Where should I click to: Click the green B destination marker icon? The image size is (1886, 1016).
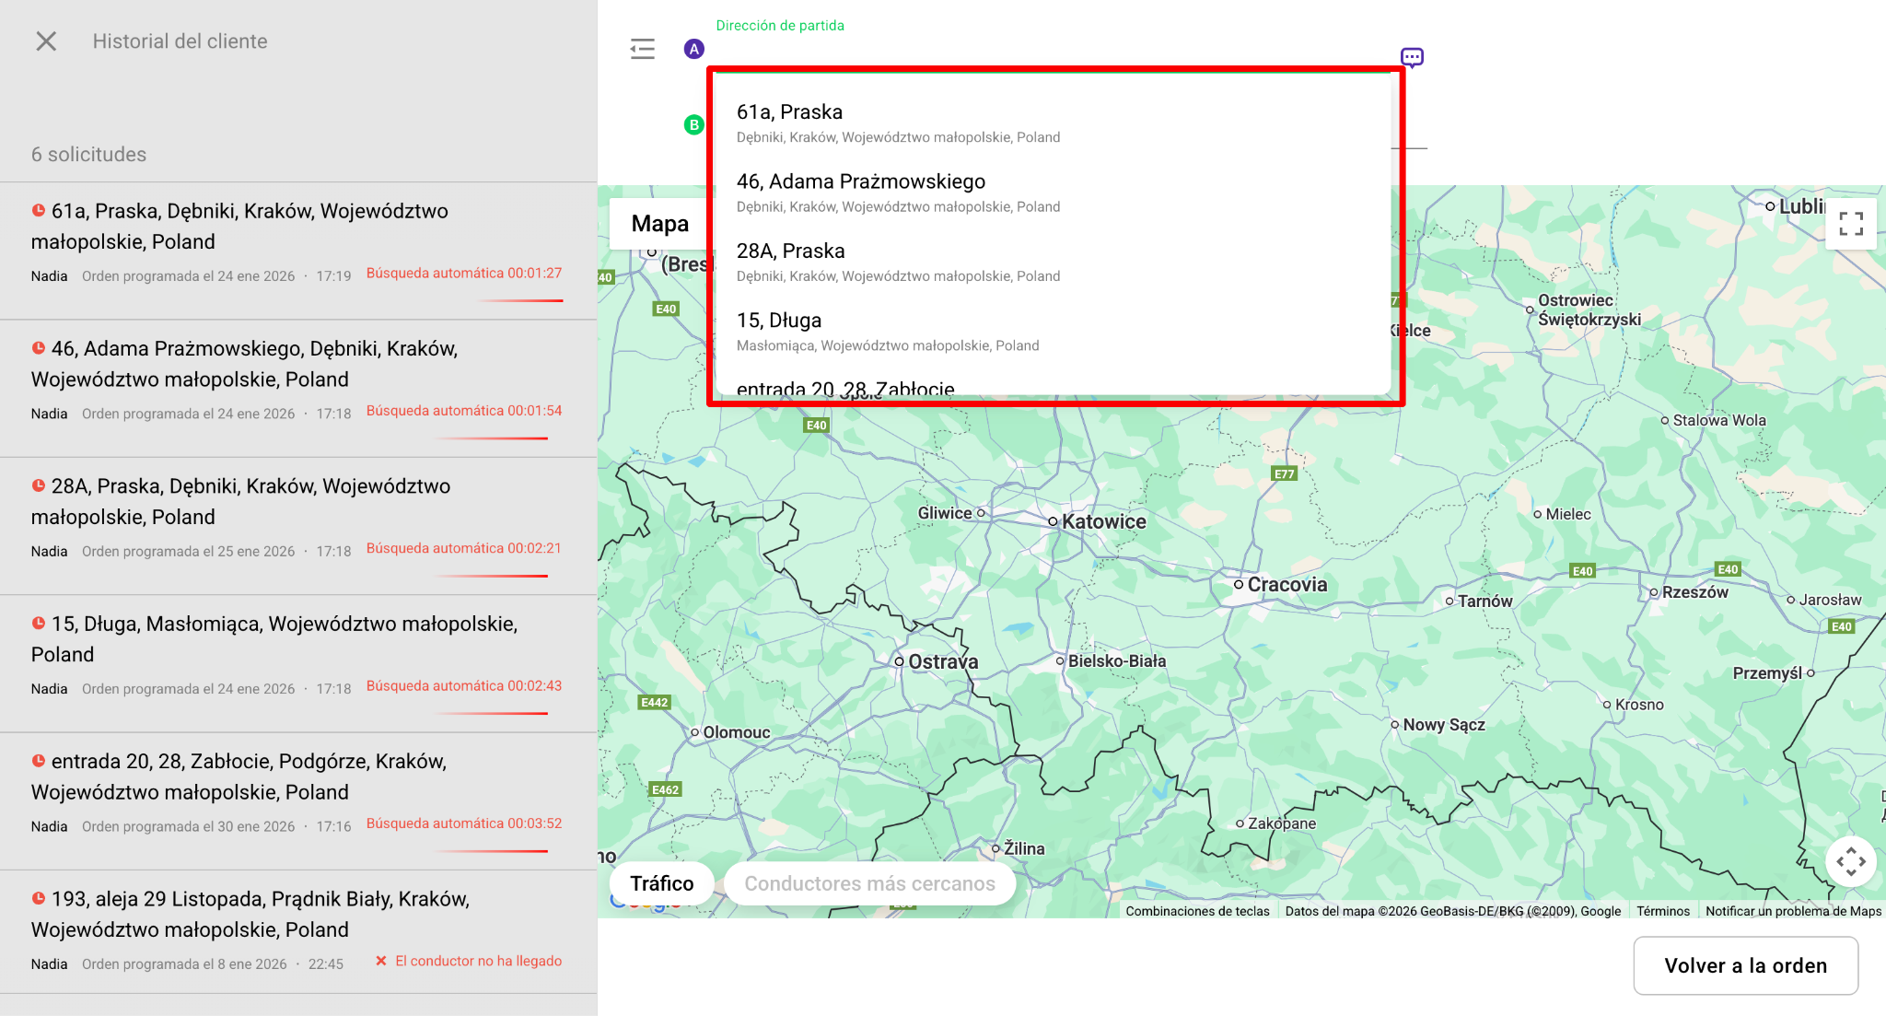tap(694, 125)
